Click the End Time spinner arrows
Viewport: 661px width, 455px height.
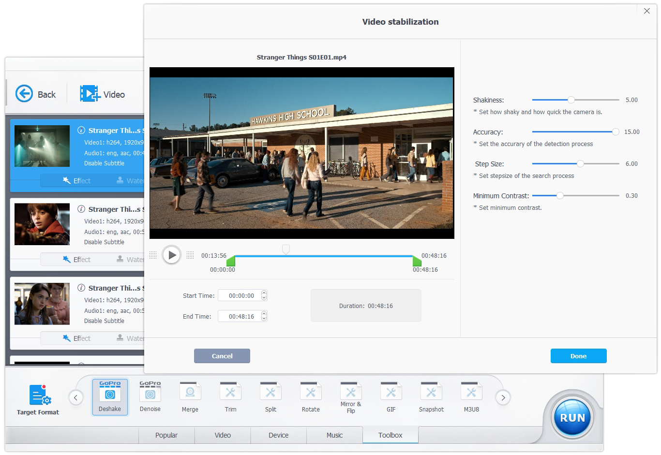click(264, 316)
